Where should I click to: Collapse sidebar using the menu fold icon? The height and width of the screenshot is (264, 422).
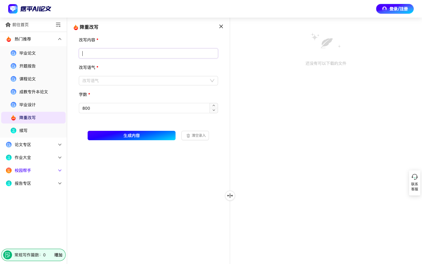tap(58, 25)
